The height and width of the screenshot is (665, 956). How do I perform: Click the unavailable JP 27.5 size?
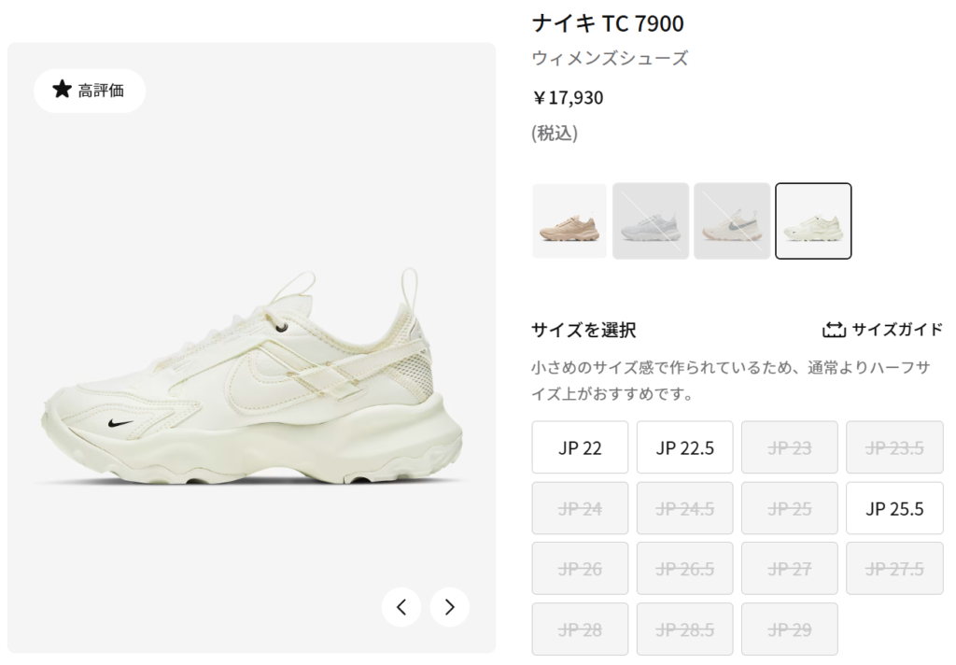point(894,569)
